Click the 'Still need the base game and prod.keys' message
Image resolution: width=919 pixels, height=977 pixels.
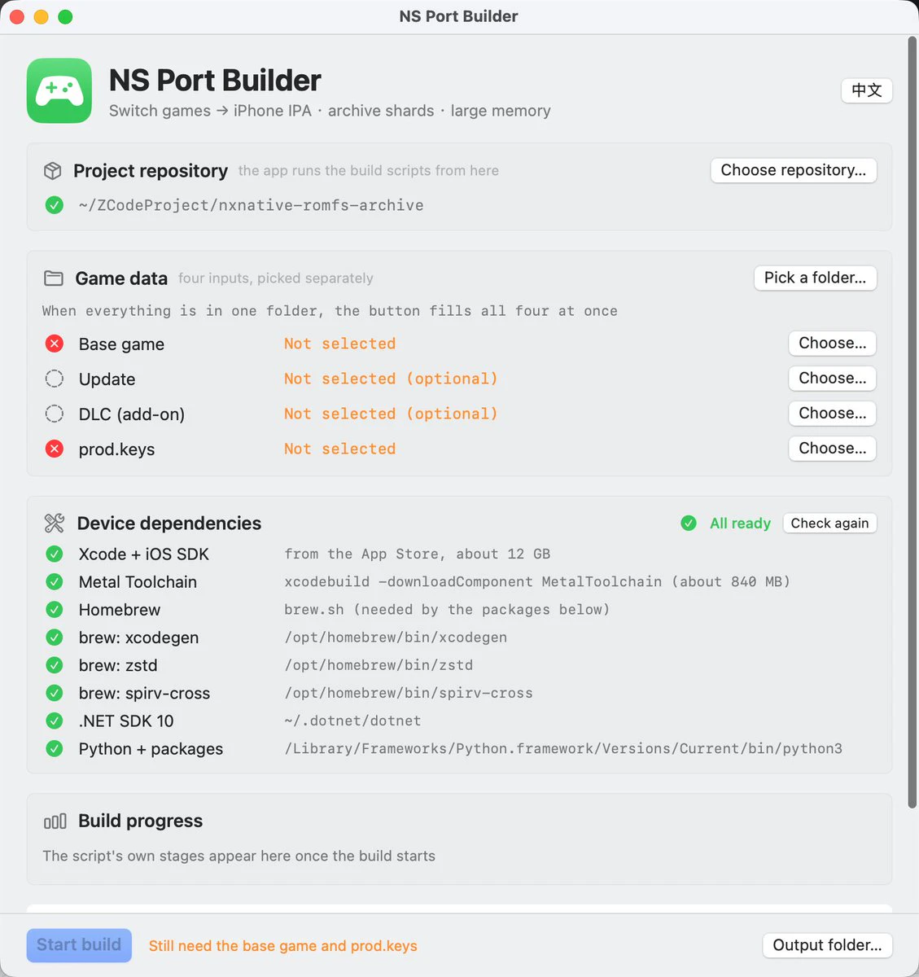point(283,946)
